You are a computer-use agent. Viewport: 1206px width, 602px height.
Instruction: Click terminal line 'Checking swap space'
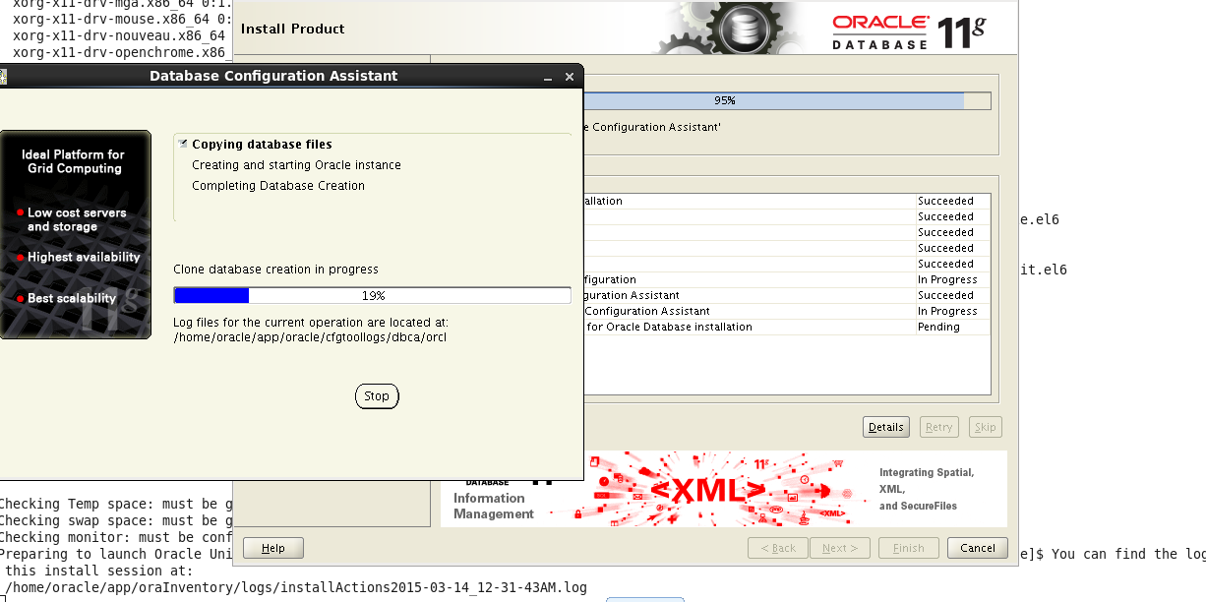tap(115, 520)
